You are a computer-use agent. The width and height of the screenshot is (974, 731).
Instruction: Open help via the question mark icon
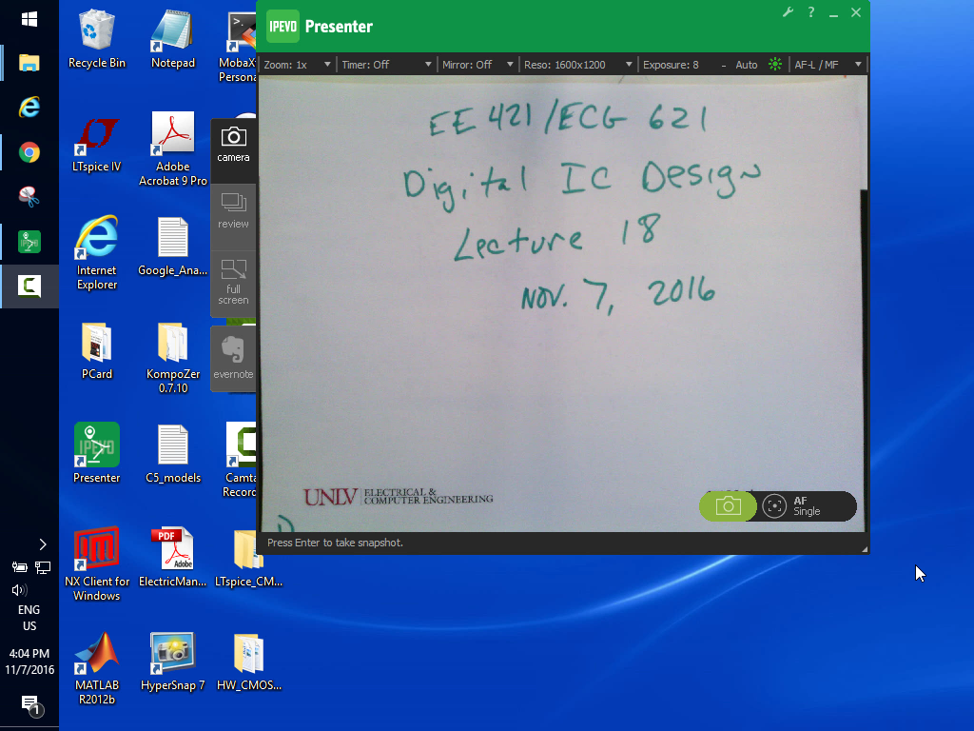coord(811,12)
